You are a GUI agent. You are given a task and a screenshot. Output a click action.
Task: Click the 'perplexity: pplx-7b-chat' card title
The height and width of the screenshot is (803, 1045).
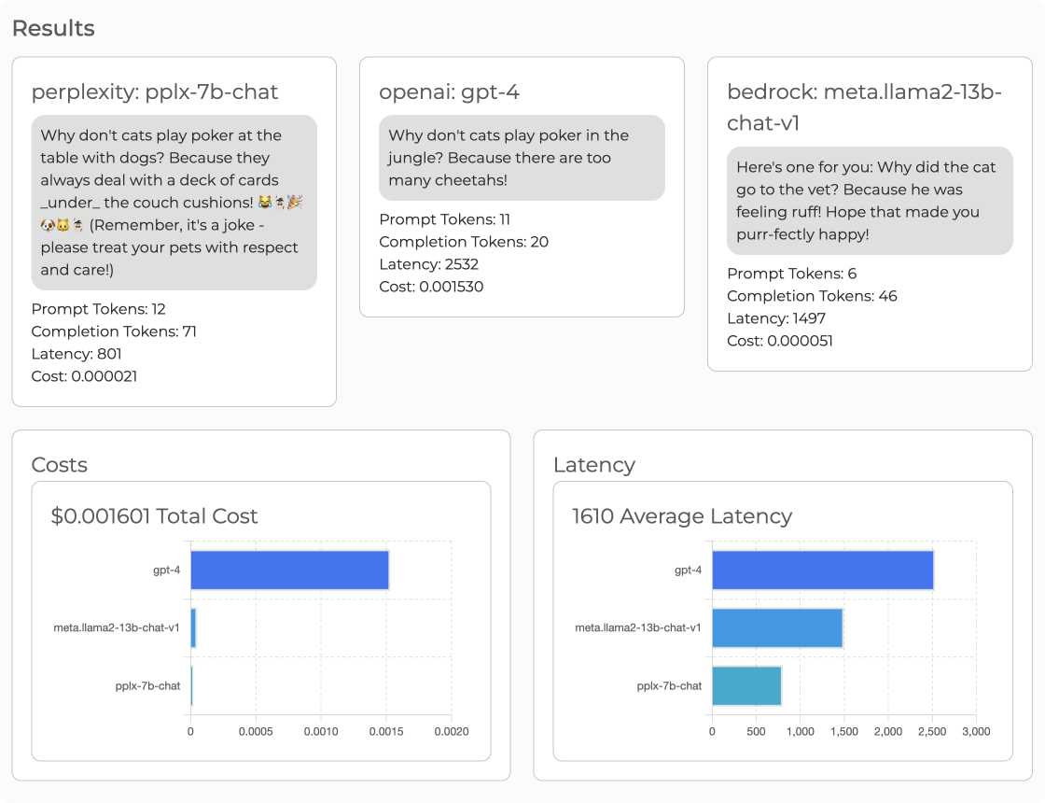point(155,92)
